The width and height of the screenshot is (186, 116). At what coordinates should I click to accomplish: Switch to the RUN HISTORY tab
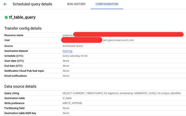pyautogui.click(x=76, y=4)
